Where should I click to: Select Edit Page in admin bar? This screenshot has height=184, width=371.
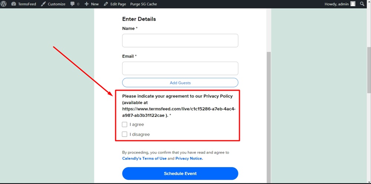pos(115,4)
